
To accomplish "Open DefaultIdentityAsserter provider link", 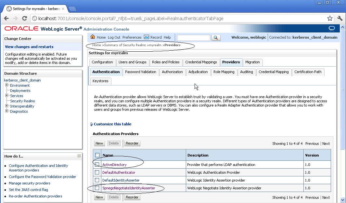I will pos(121,180).
